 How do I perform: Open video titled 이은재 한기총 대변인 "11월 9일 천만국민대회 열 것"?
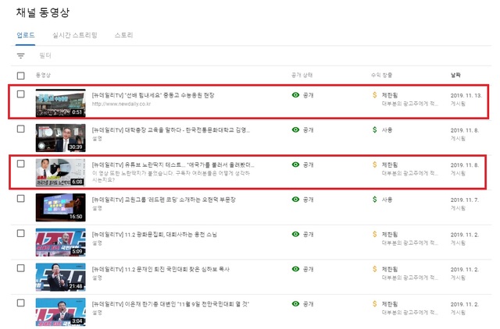click(170, 304)
